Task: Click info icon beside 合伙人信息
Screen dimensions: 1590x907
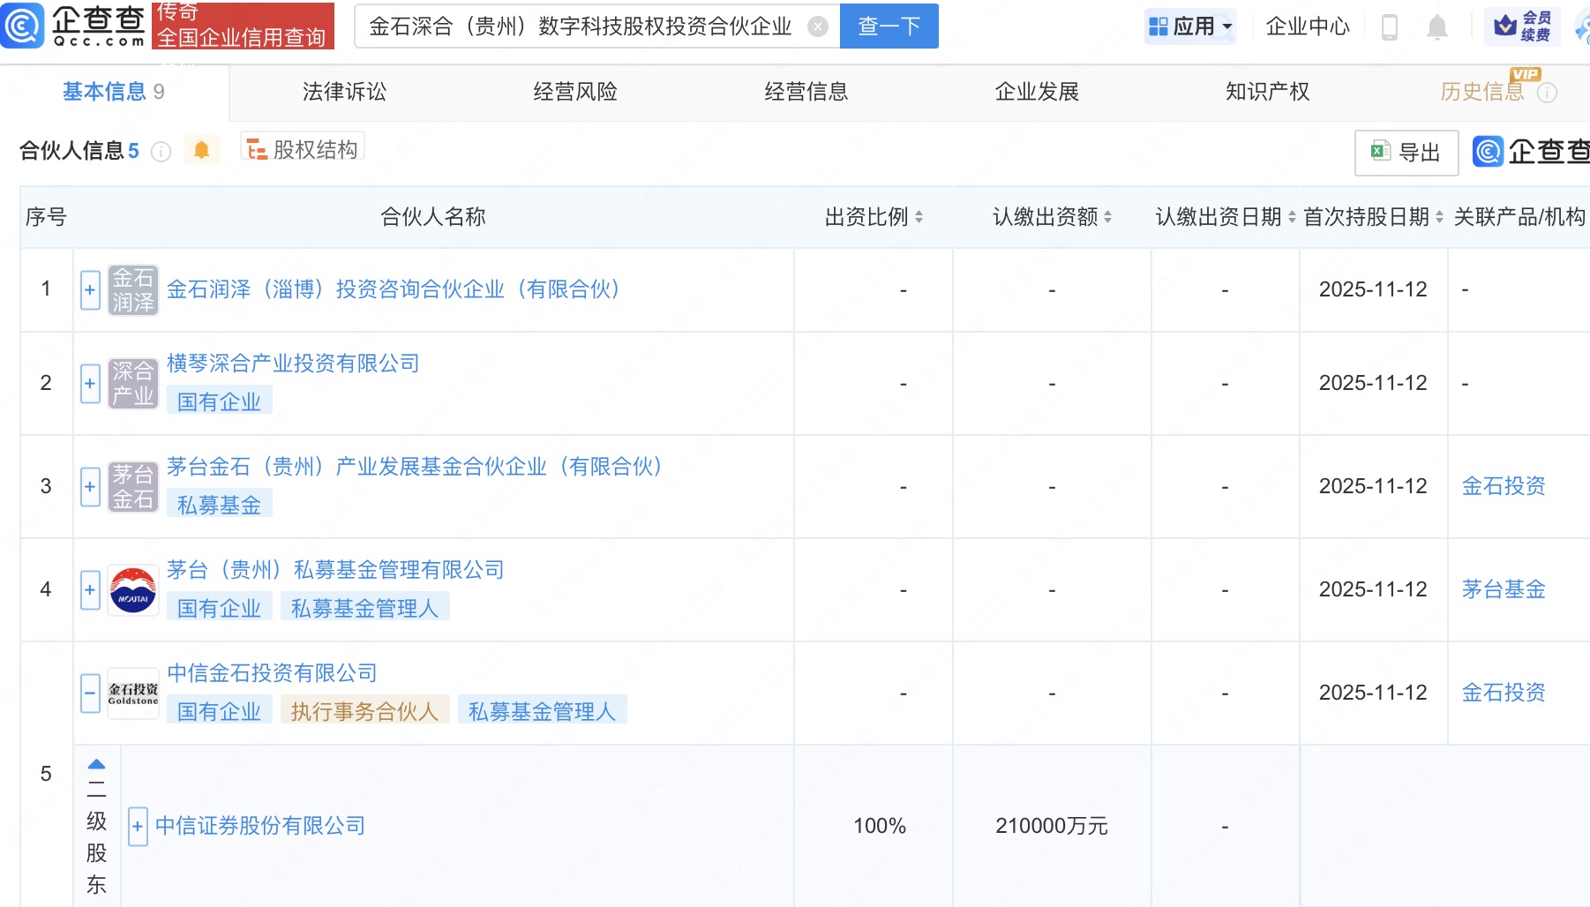Action: [x=161, y=152]
